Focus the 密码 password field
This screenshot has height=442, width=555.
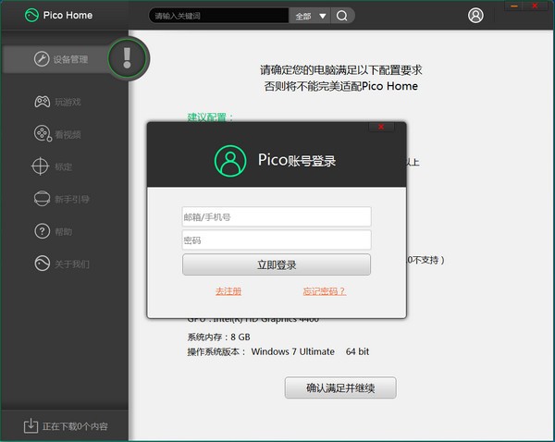[x=277, y=239]
